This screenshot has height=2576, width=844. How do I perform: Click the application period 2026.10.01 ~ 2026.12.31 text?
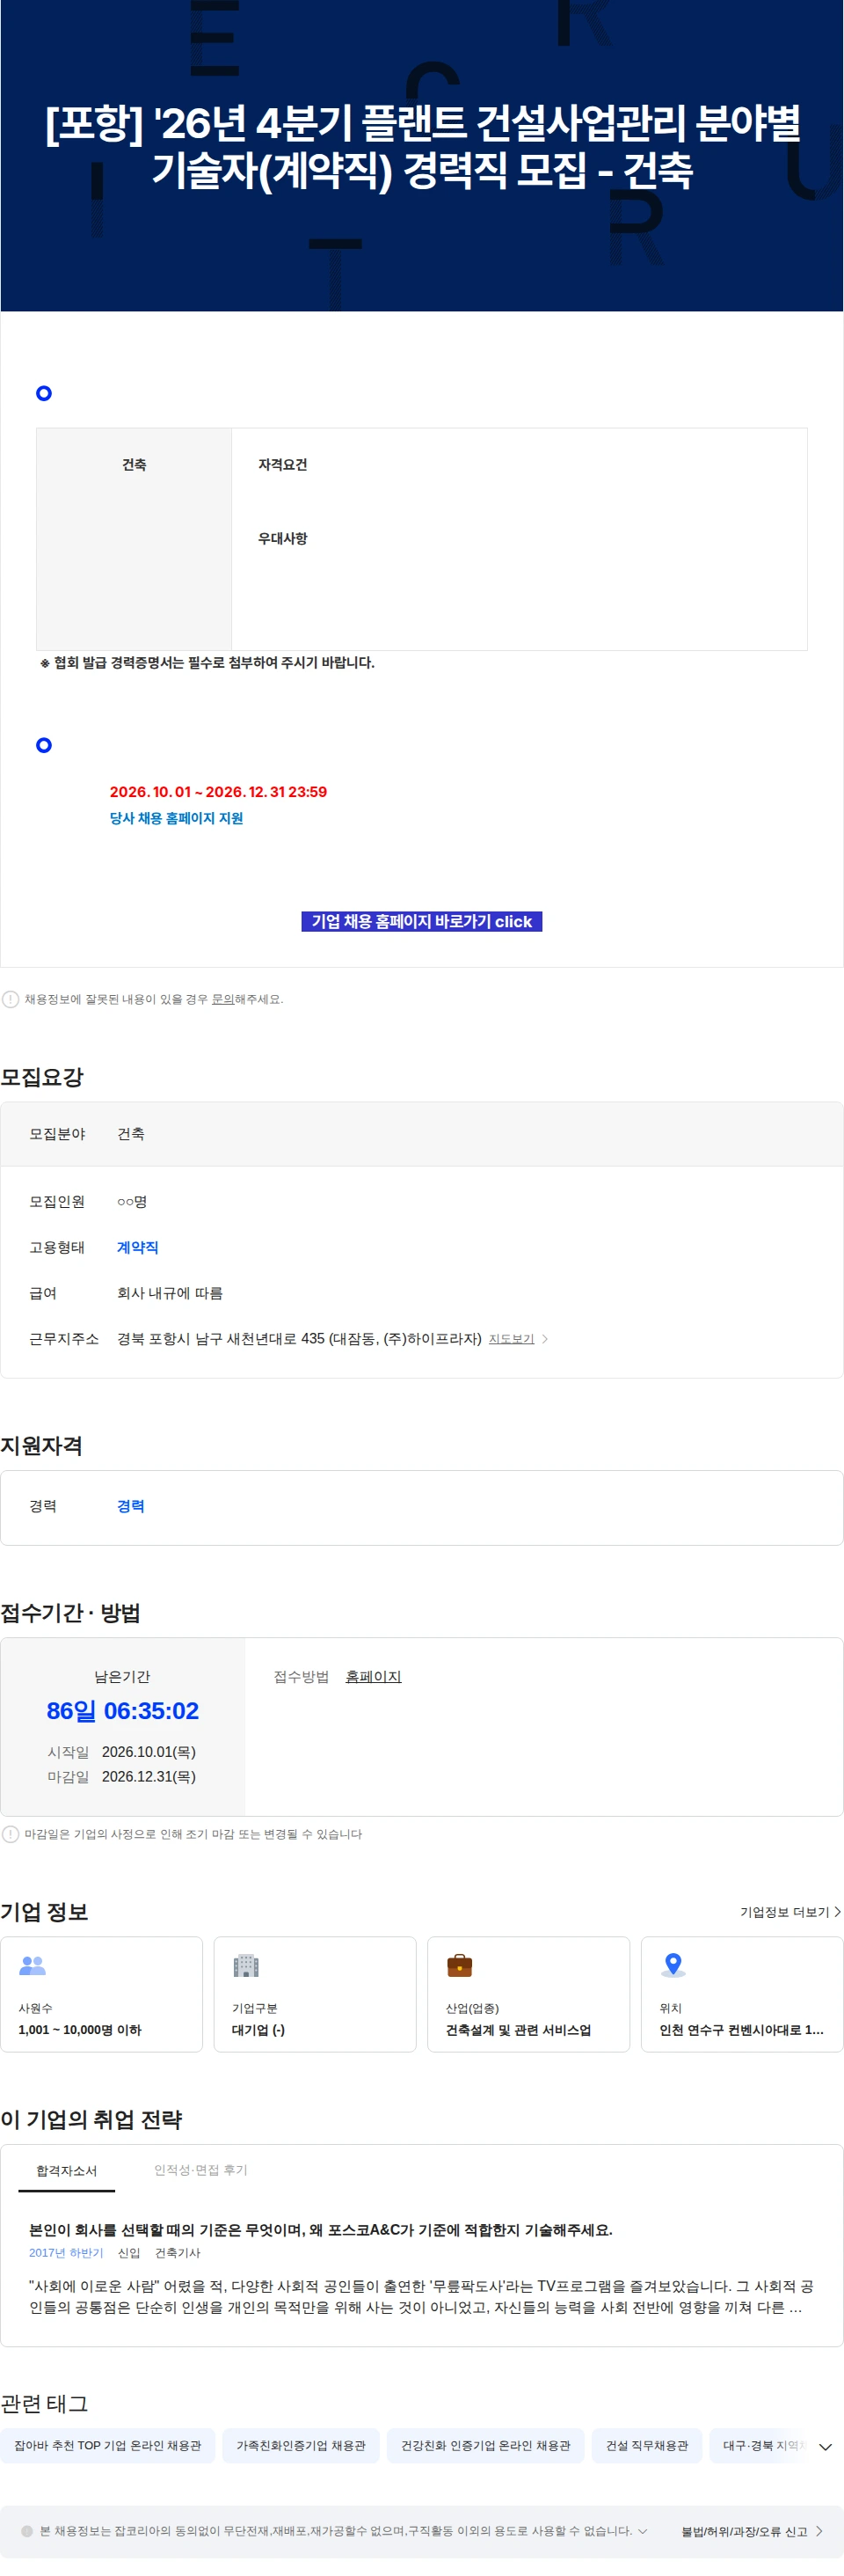(219, 792)
